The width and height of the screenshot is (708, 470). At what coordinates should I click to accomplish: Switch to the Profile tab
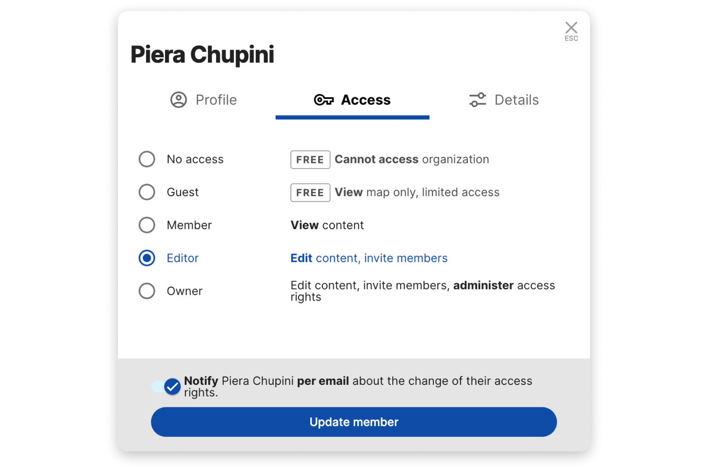point(216,100)
